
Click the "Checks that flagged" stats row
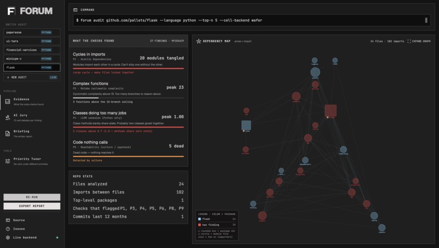click(128, 209)
